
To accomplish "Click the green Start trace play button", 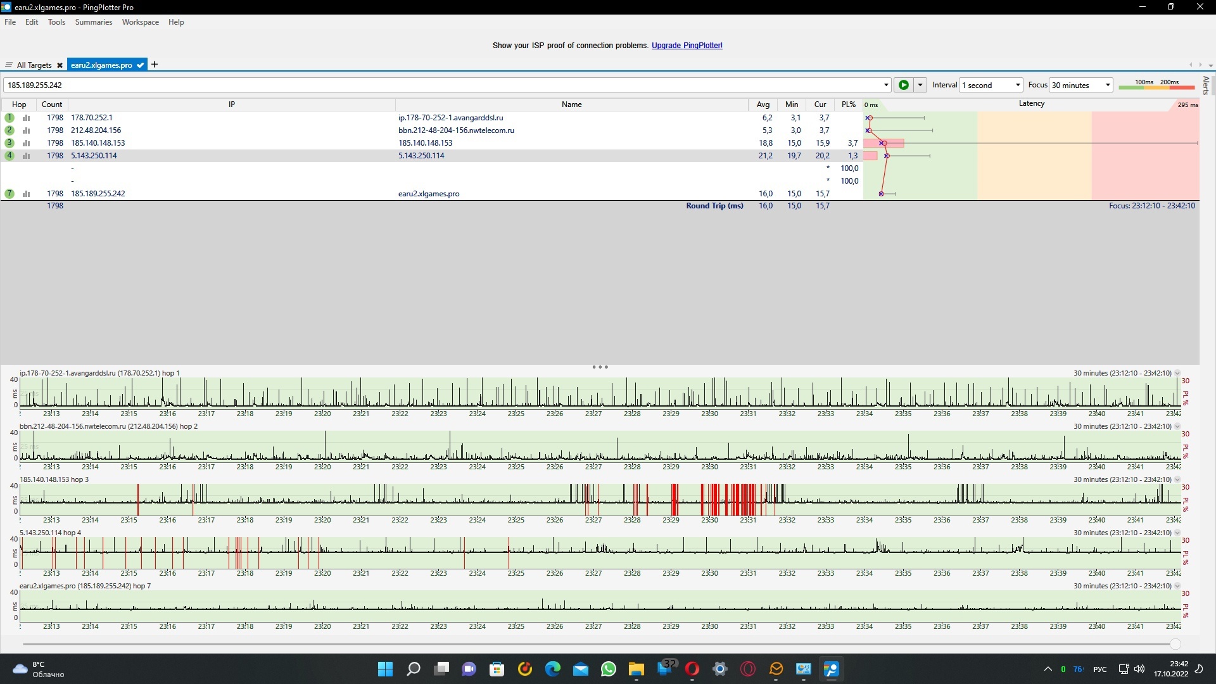I will tap(904, 85).
